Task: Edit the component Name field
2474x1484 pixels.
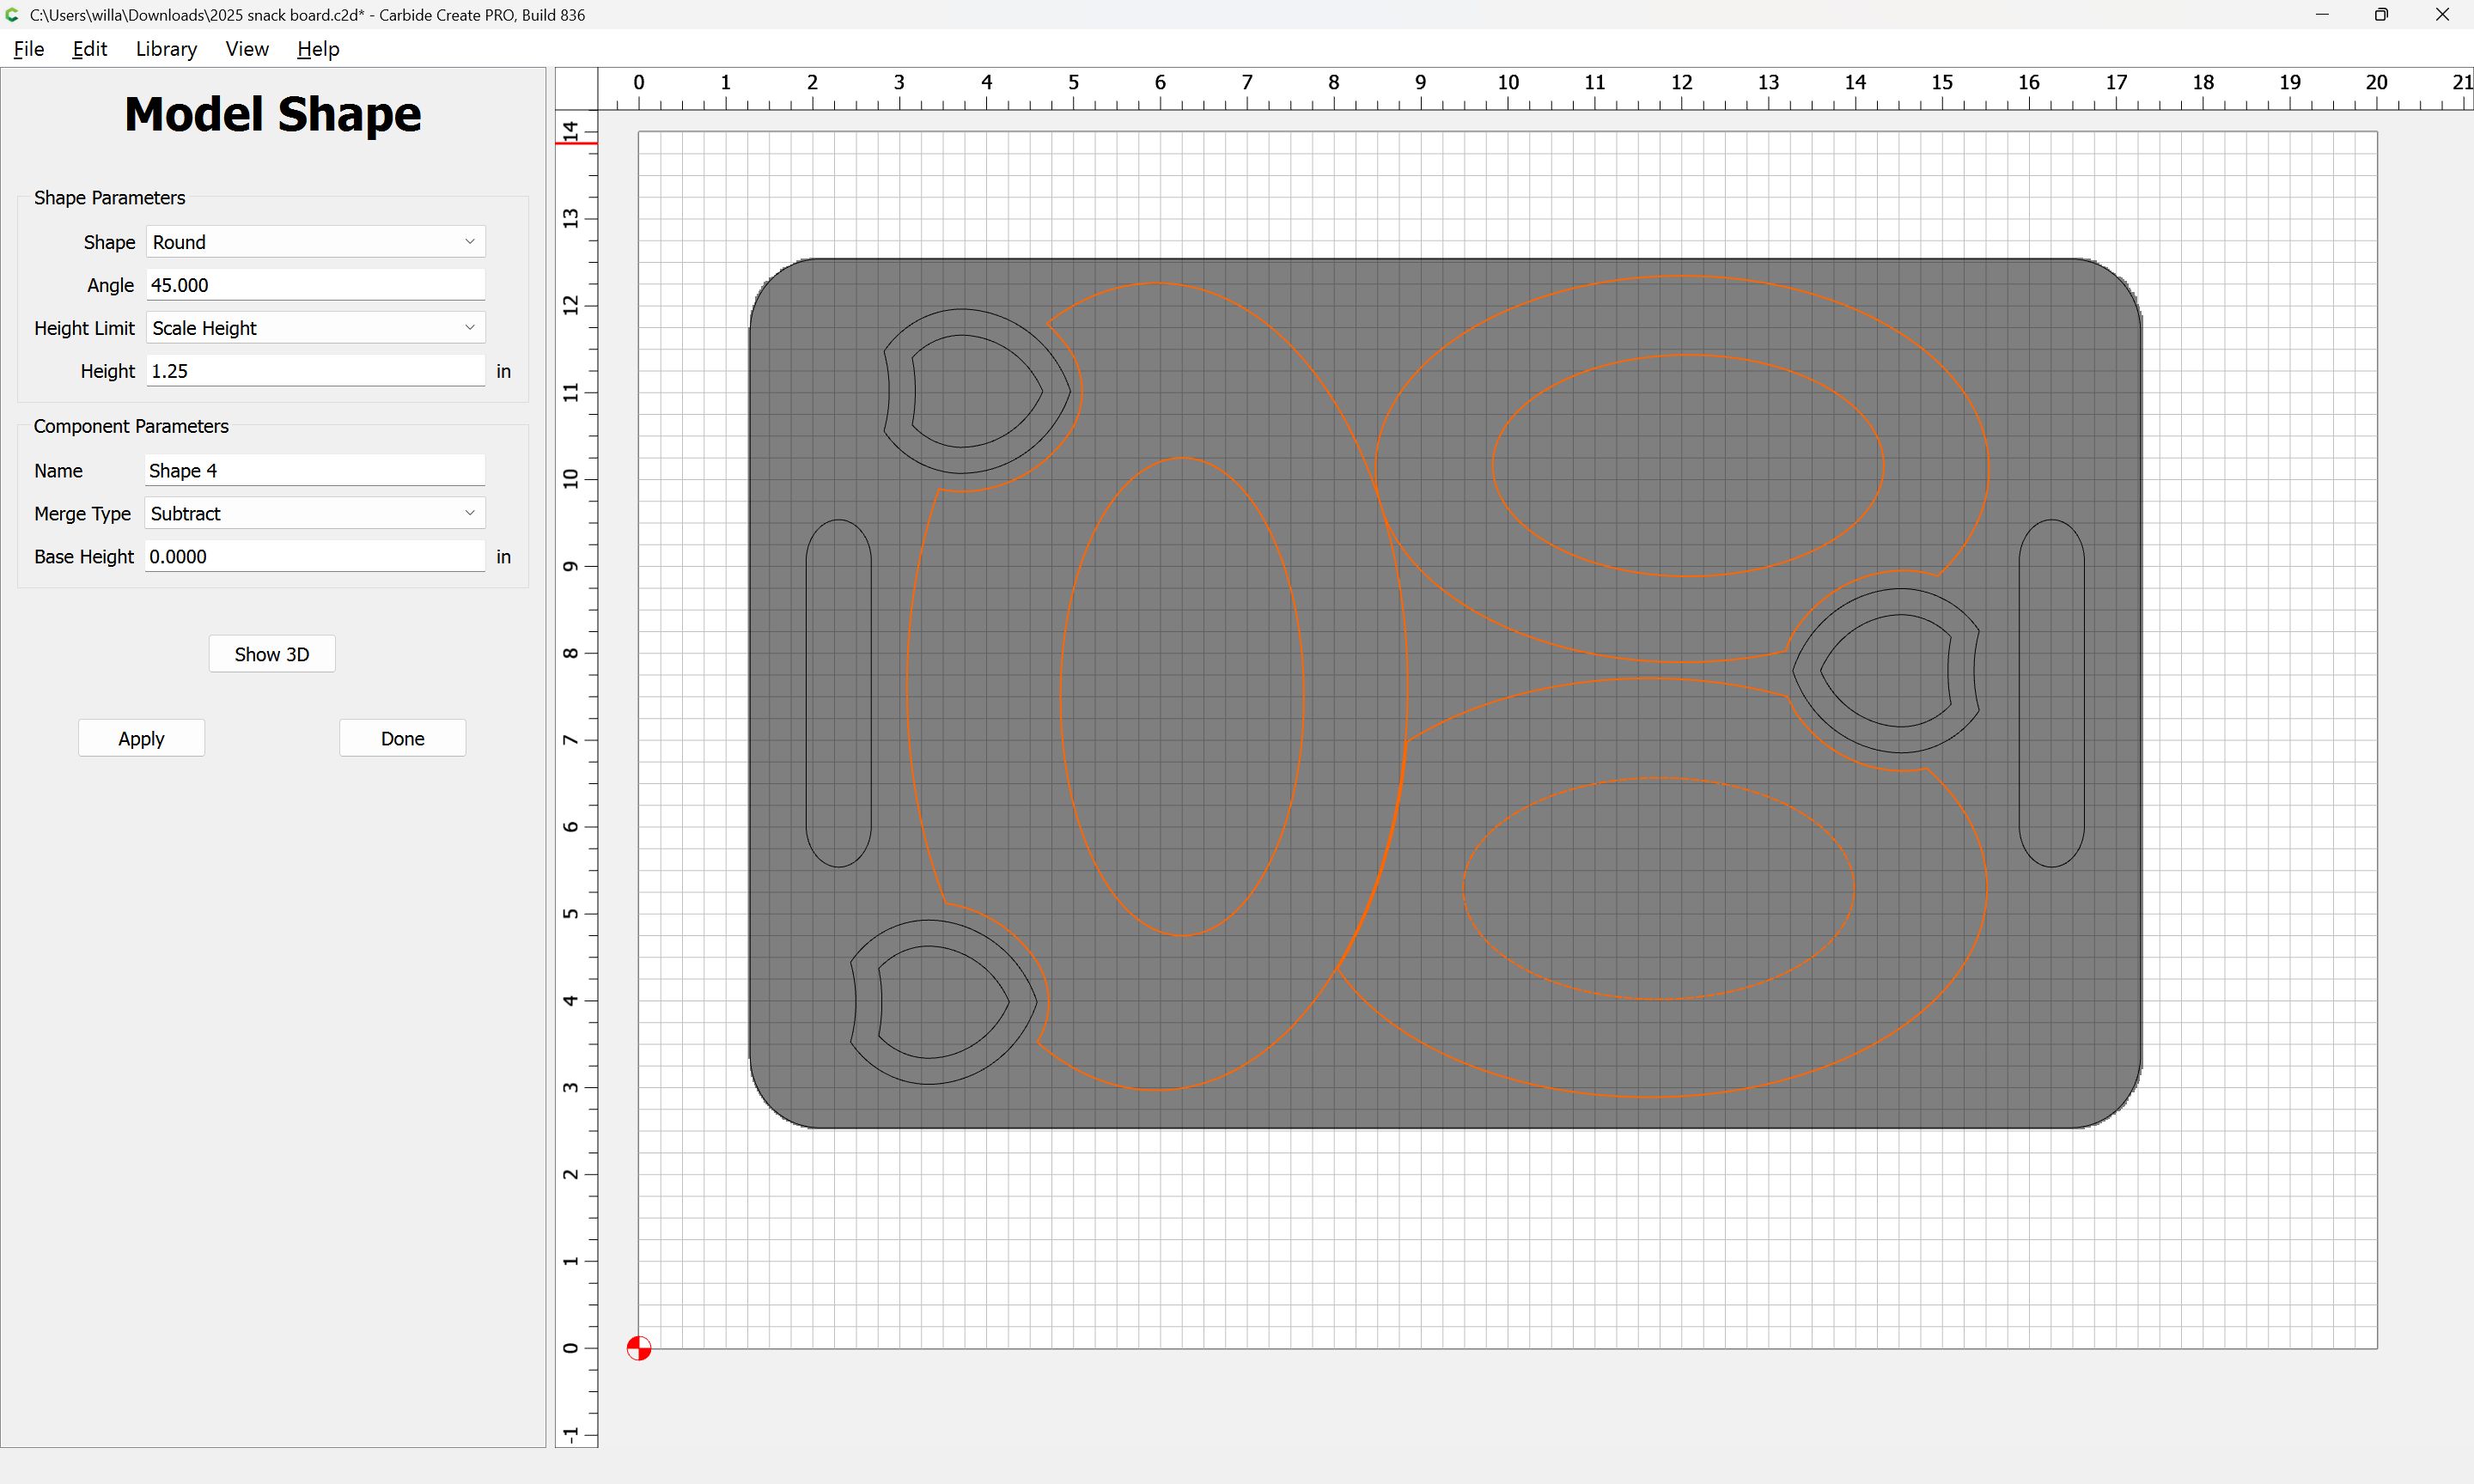Action: pyautogui.click(x=315, y=470)
